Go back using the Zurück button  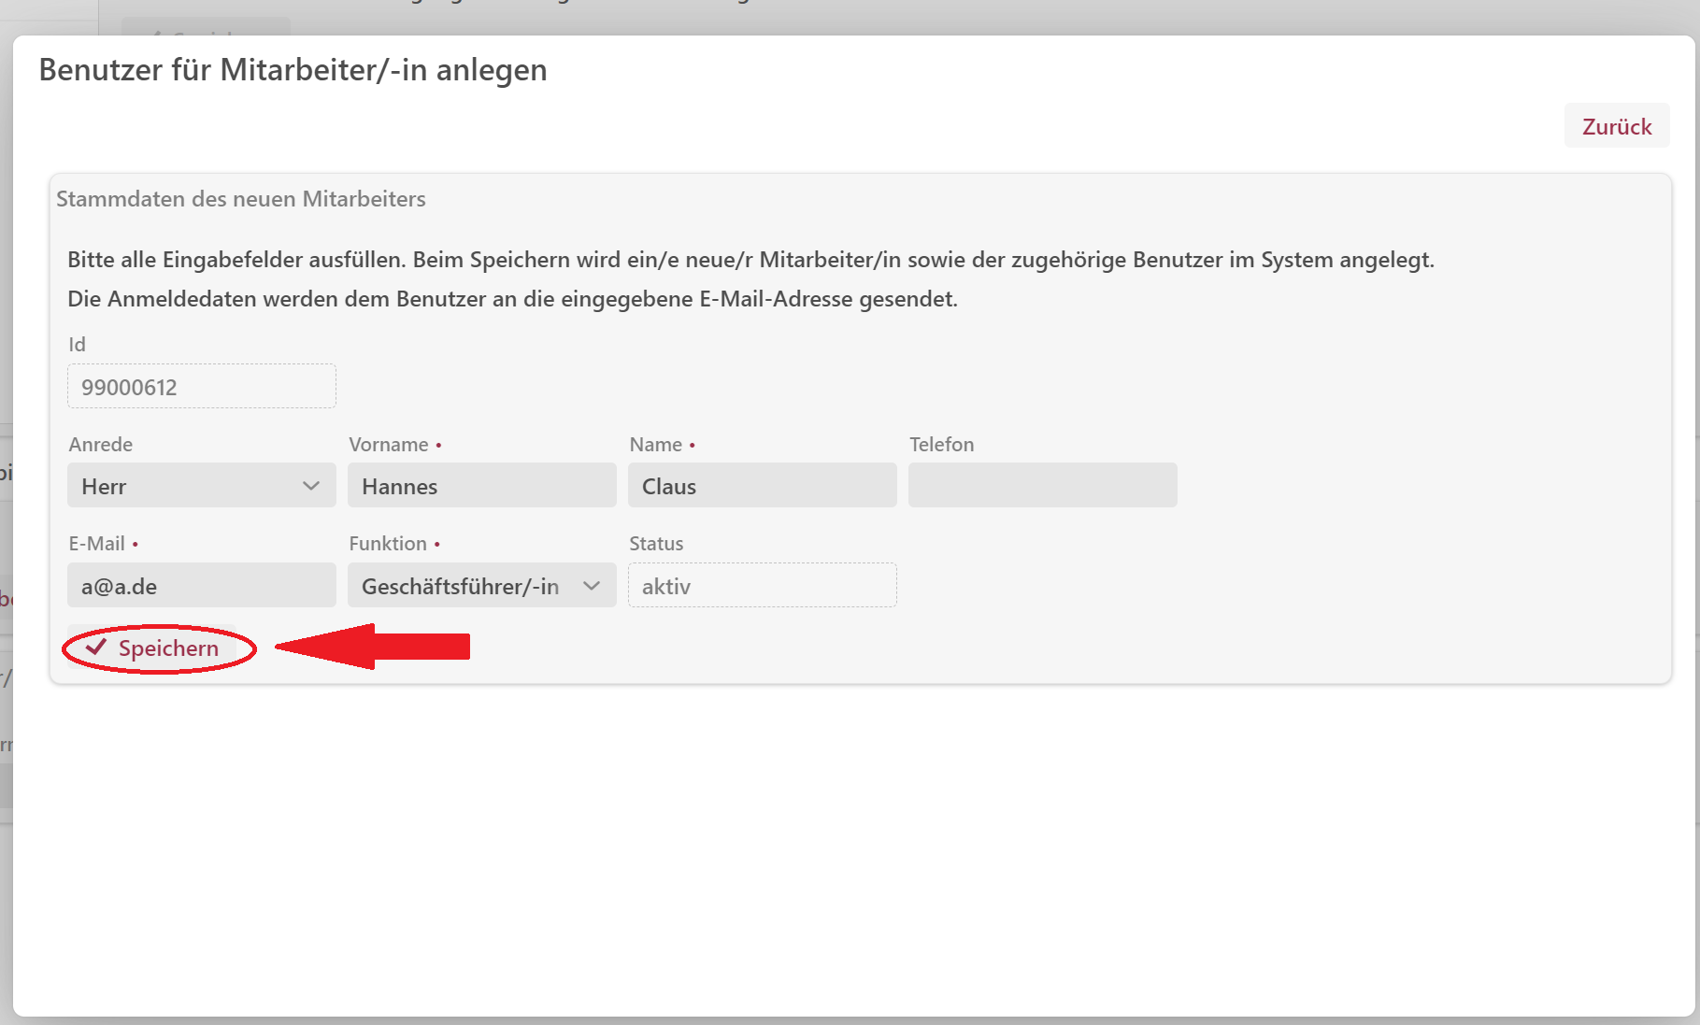(x=1616, y=126)
